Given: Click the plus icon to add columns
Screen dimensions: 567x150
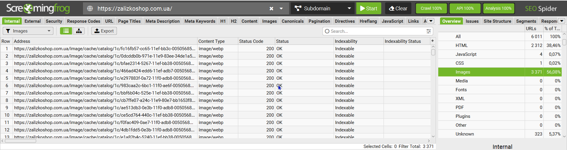Looking at the screenshot, I should (433, 41).
